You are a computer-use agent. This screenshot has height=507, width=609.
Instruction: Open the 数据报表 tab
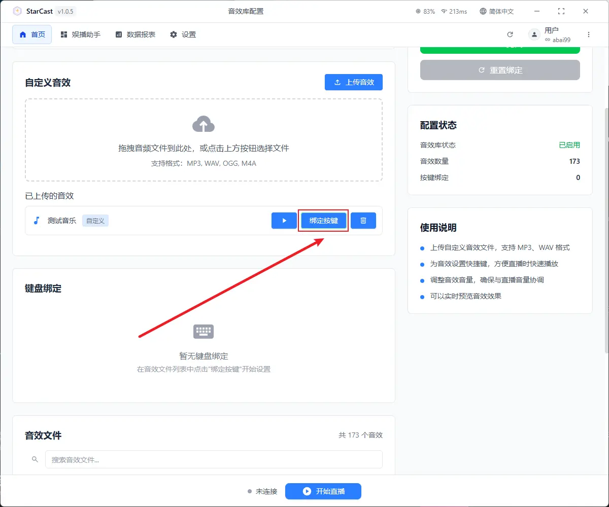[136, 34]
